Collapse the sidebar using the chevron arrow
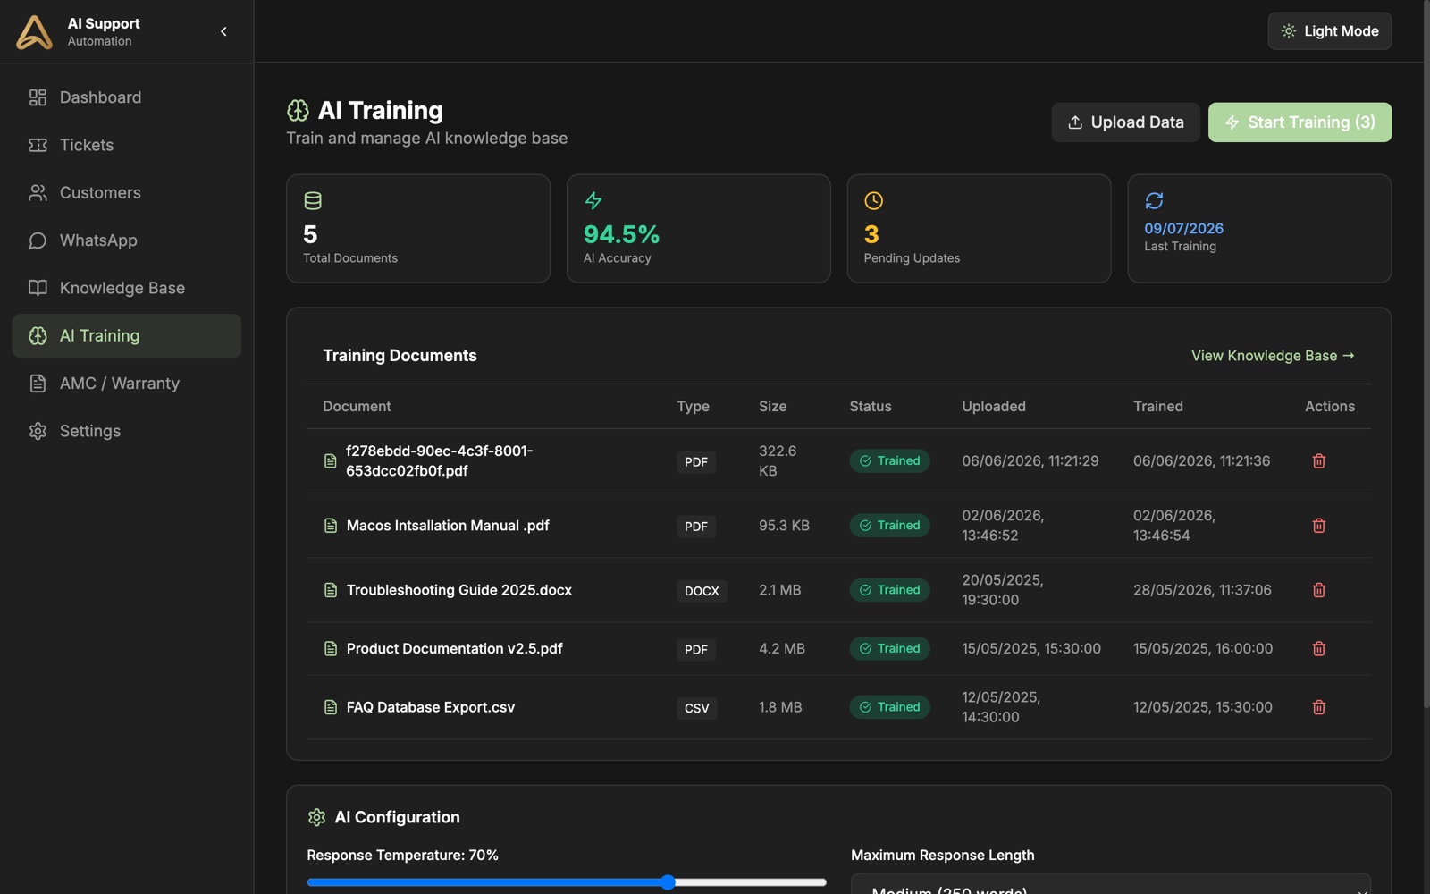The height and width of the screenshot is (894, 1430). pyautogui.click(x=223, y=31)
